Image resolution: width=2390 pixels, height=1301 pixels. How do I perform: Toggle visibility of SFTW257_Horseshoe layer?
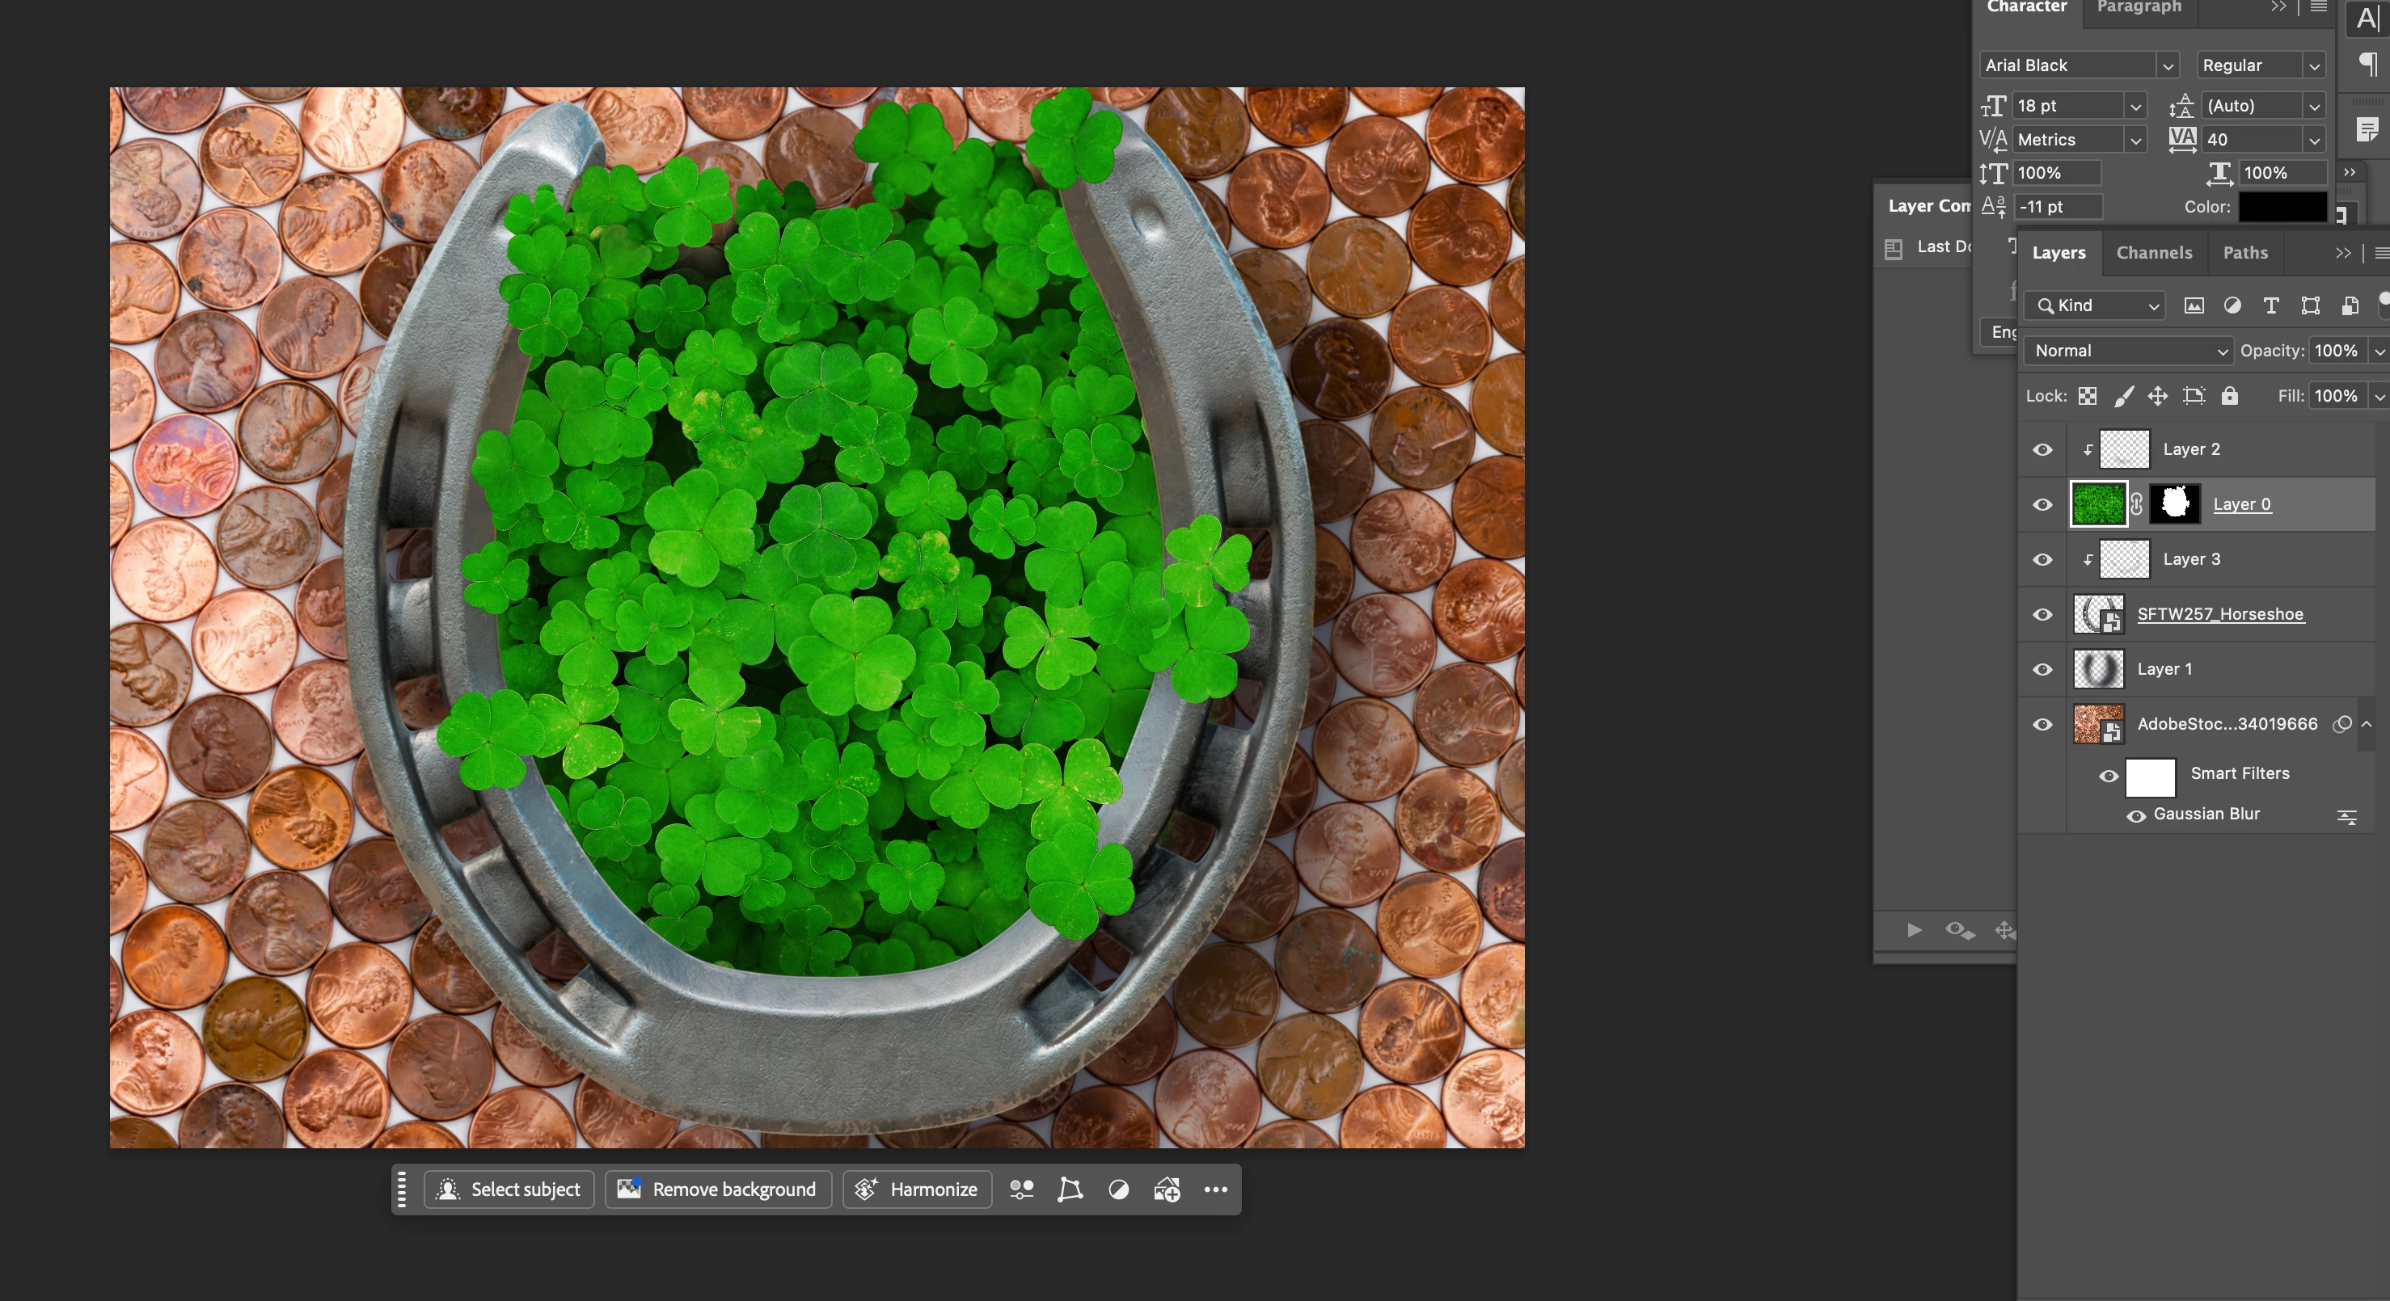point(2042,615)
